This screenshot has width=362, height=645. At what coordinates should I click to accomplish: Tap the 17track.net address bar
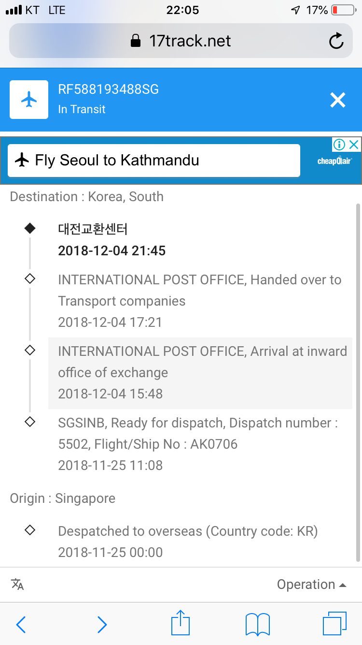pos(181,41)
